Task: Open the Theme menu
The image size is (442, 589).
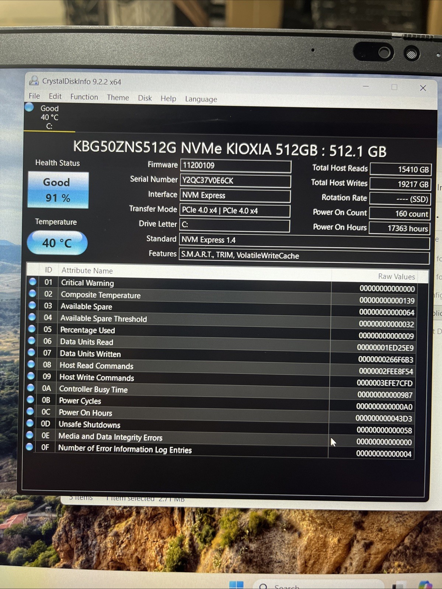Action: (x=118, y=98)
